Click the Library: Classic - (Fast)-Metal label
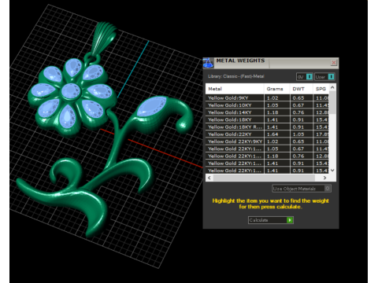Screen dimensions: 378x283 [x=236, y=76]
